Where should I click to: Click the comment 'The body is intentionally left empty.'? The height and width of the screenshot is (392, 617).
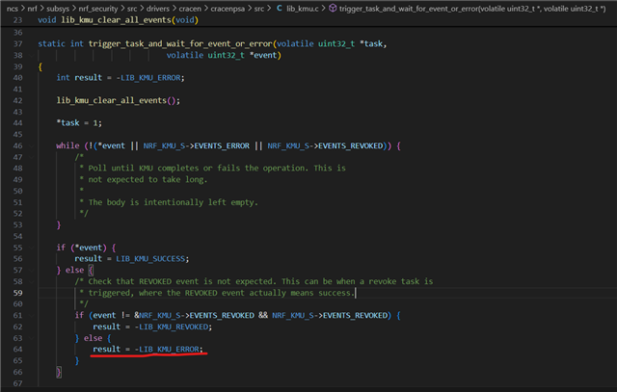tap(174, 202)
